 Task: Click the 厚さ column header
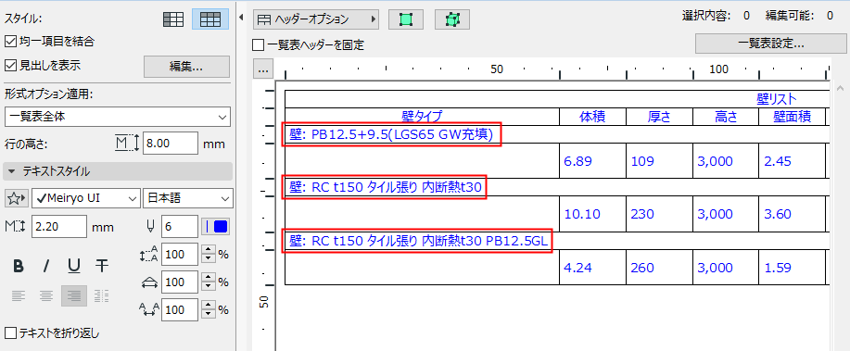point(659,117)
